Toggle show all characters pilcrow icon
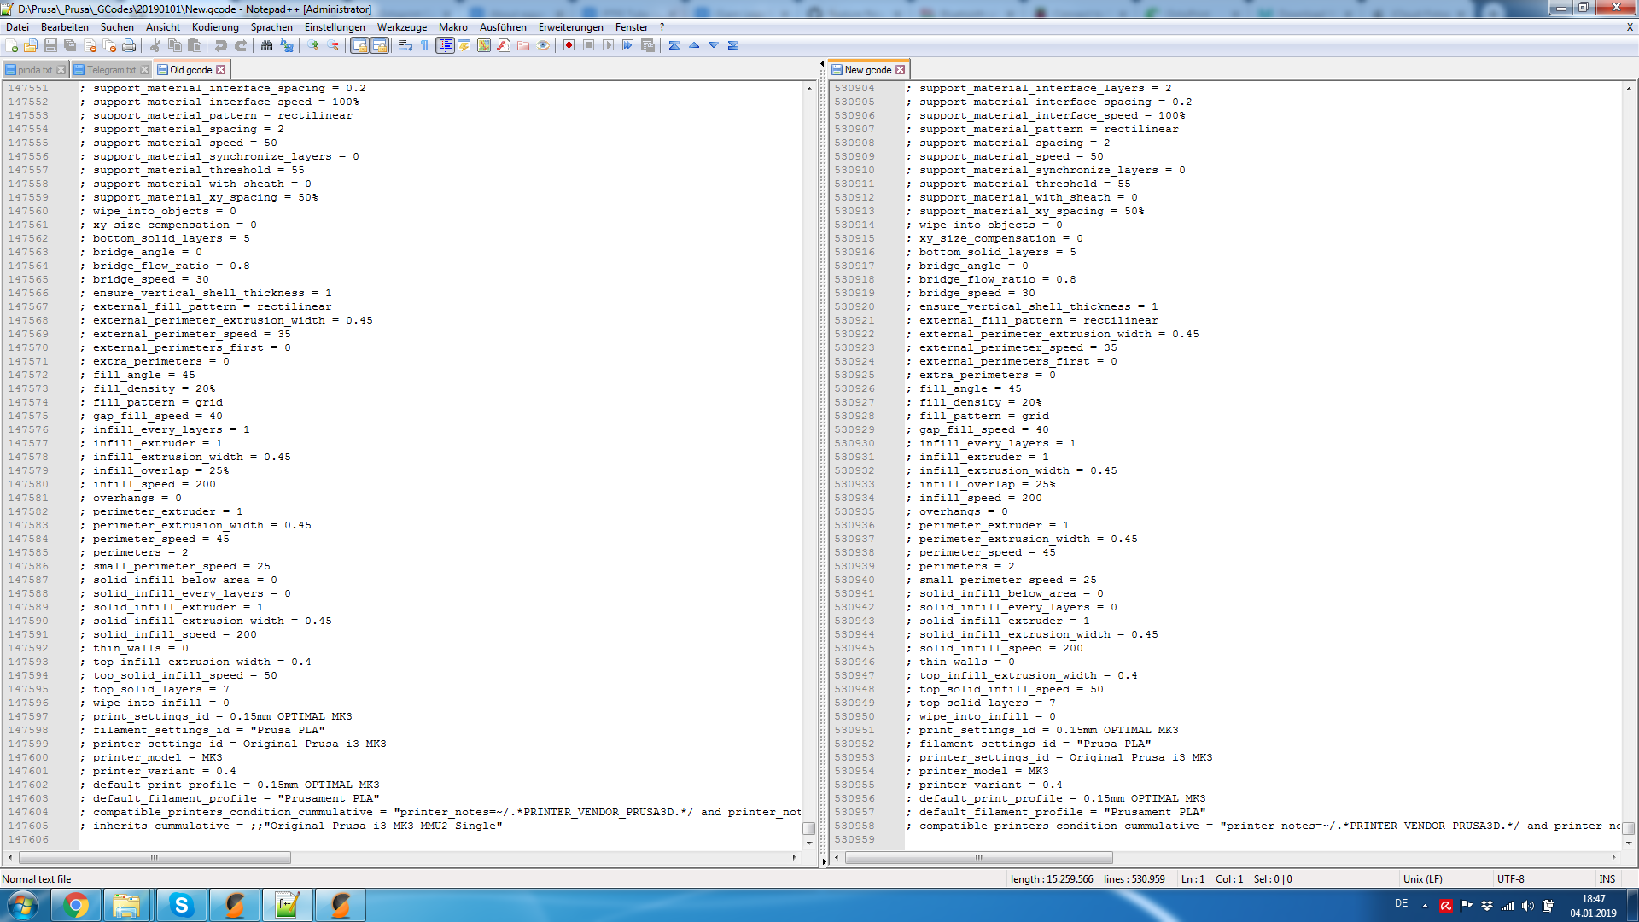The width and height of the screenshot is (1639, 922). pos(425,45)
